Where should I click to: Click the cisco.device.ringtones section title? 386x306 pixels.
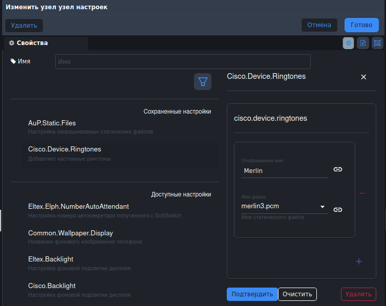click(270, 118)
